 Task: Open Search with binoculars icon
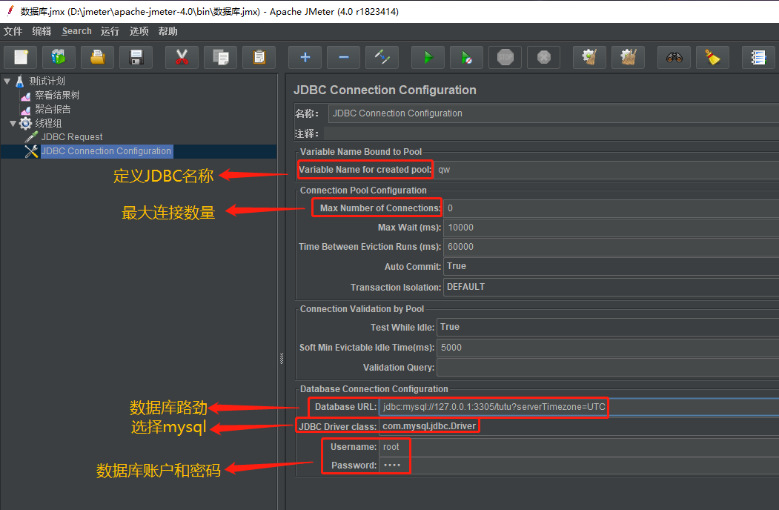pyautogui.click(x=674, y=57)
